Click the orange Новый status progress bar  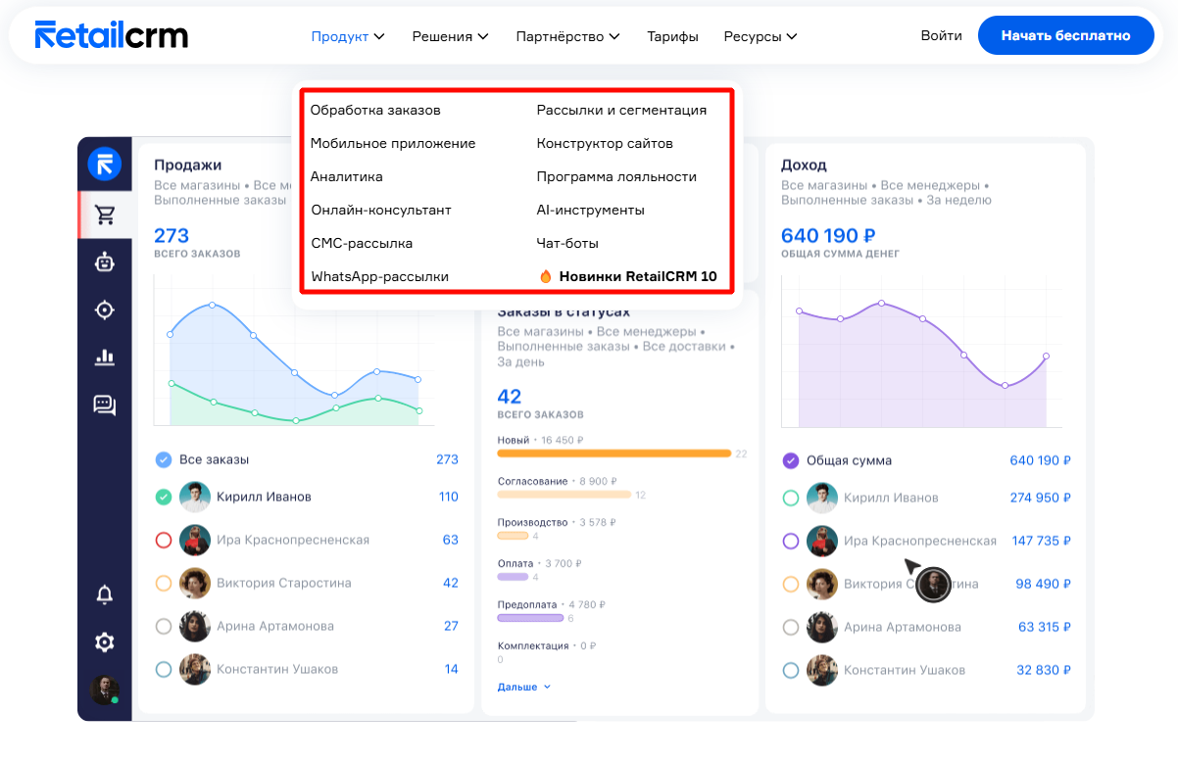pos(614,453)
